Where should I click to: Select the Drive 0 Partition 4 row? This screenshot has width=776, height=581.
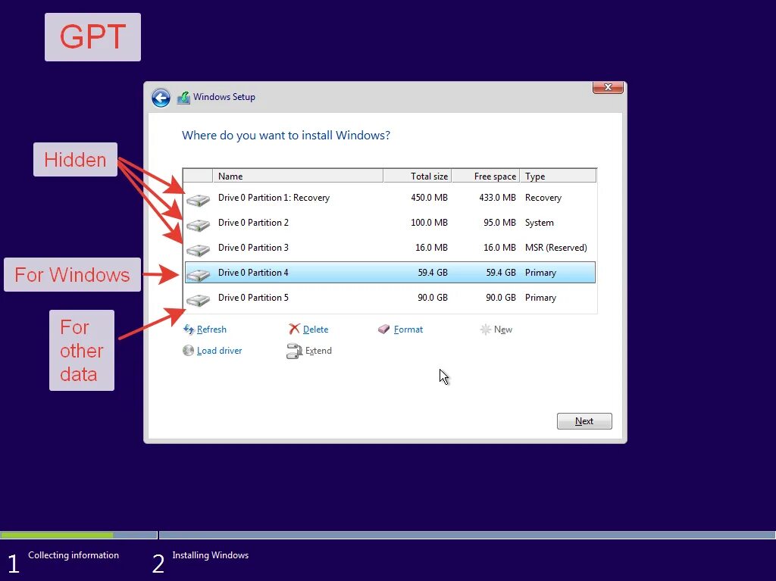pyautogui.click(x=390, y=273)
